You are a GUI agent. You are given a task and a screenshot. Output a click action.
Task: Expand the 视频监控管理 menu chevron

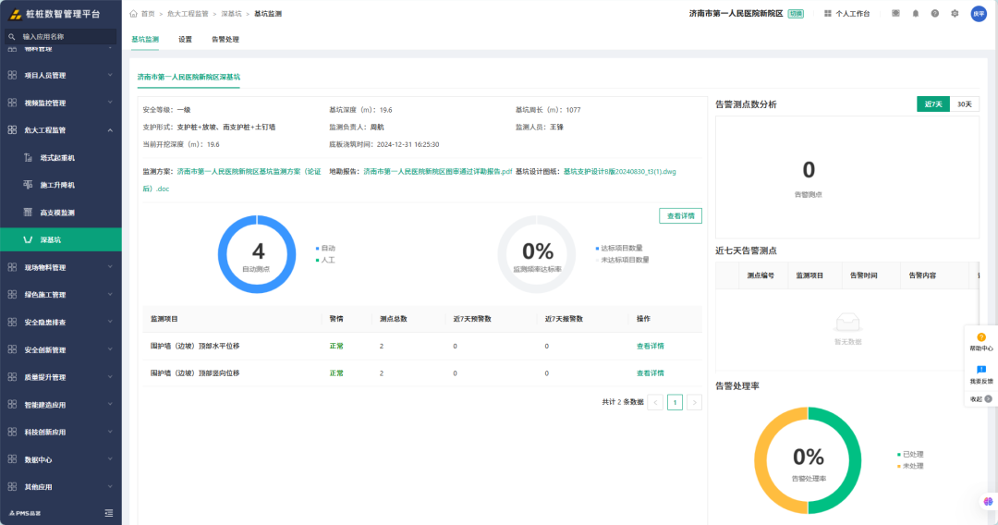[110, 103]
